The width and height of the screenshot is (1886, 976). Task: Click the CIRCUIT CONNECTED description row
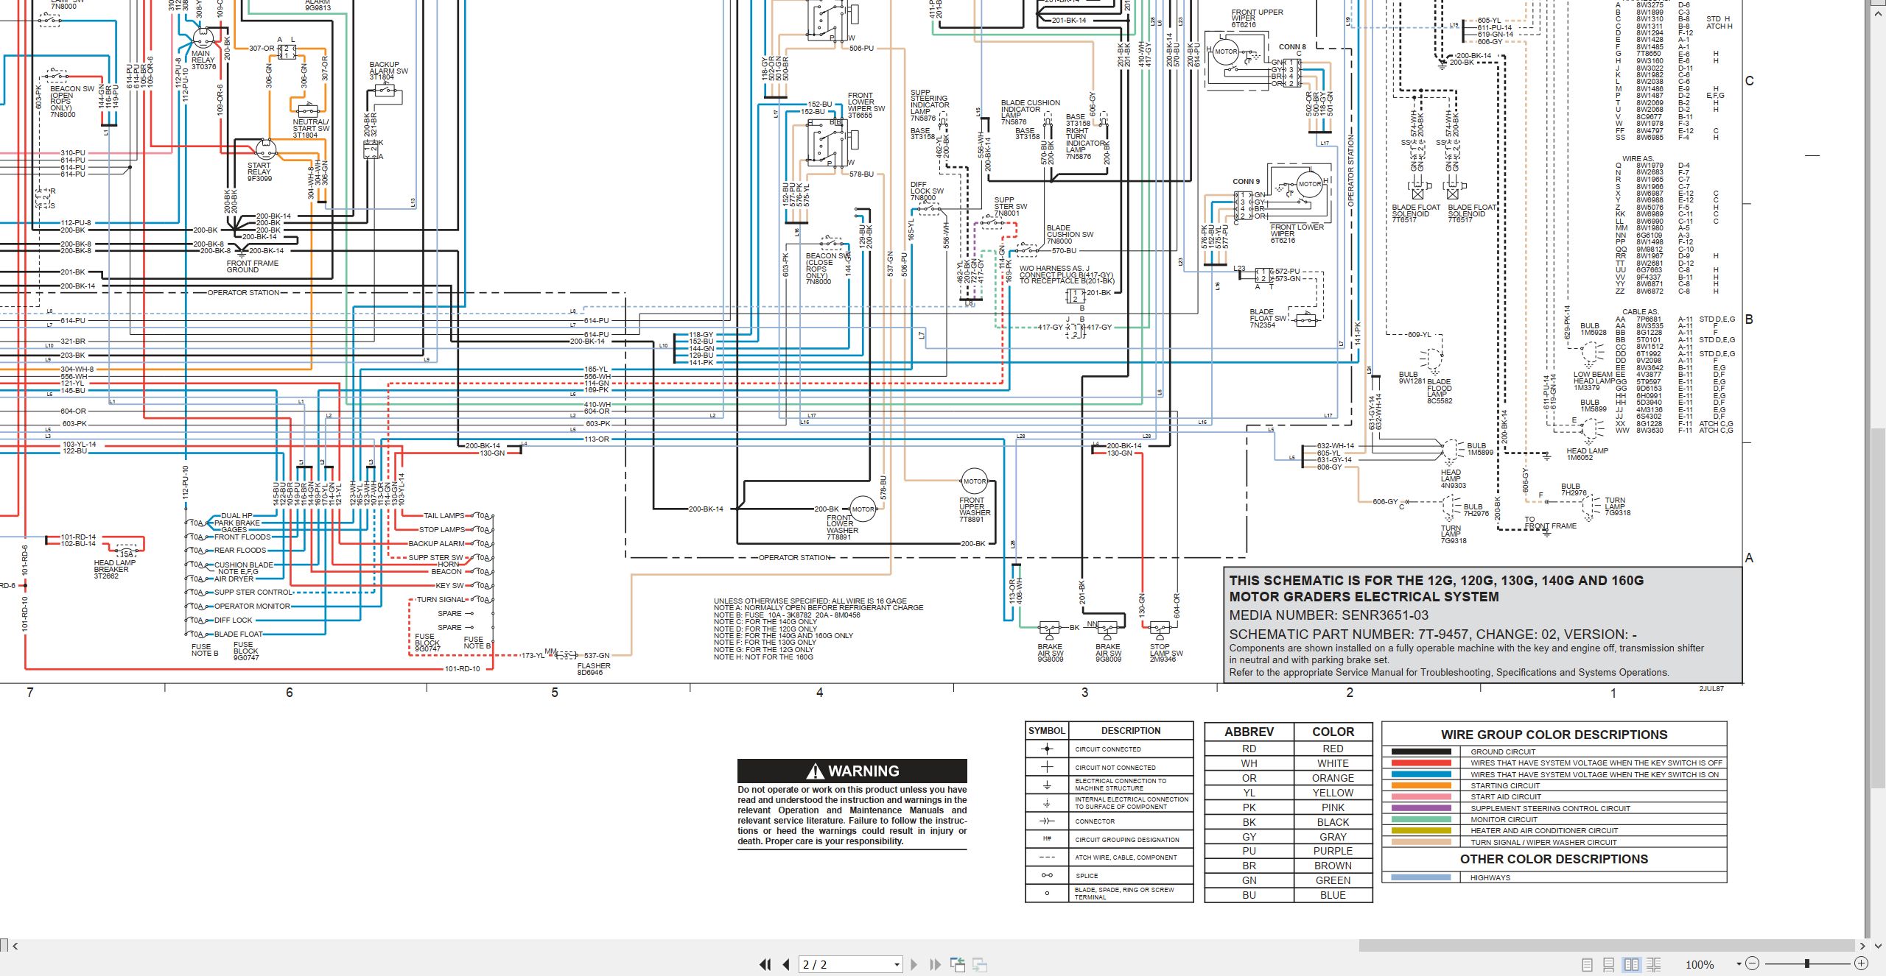coord(1130,749)
